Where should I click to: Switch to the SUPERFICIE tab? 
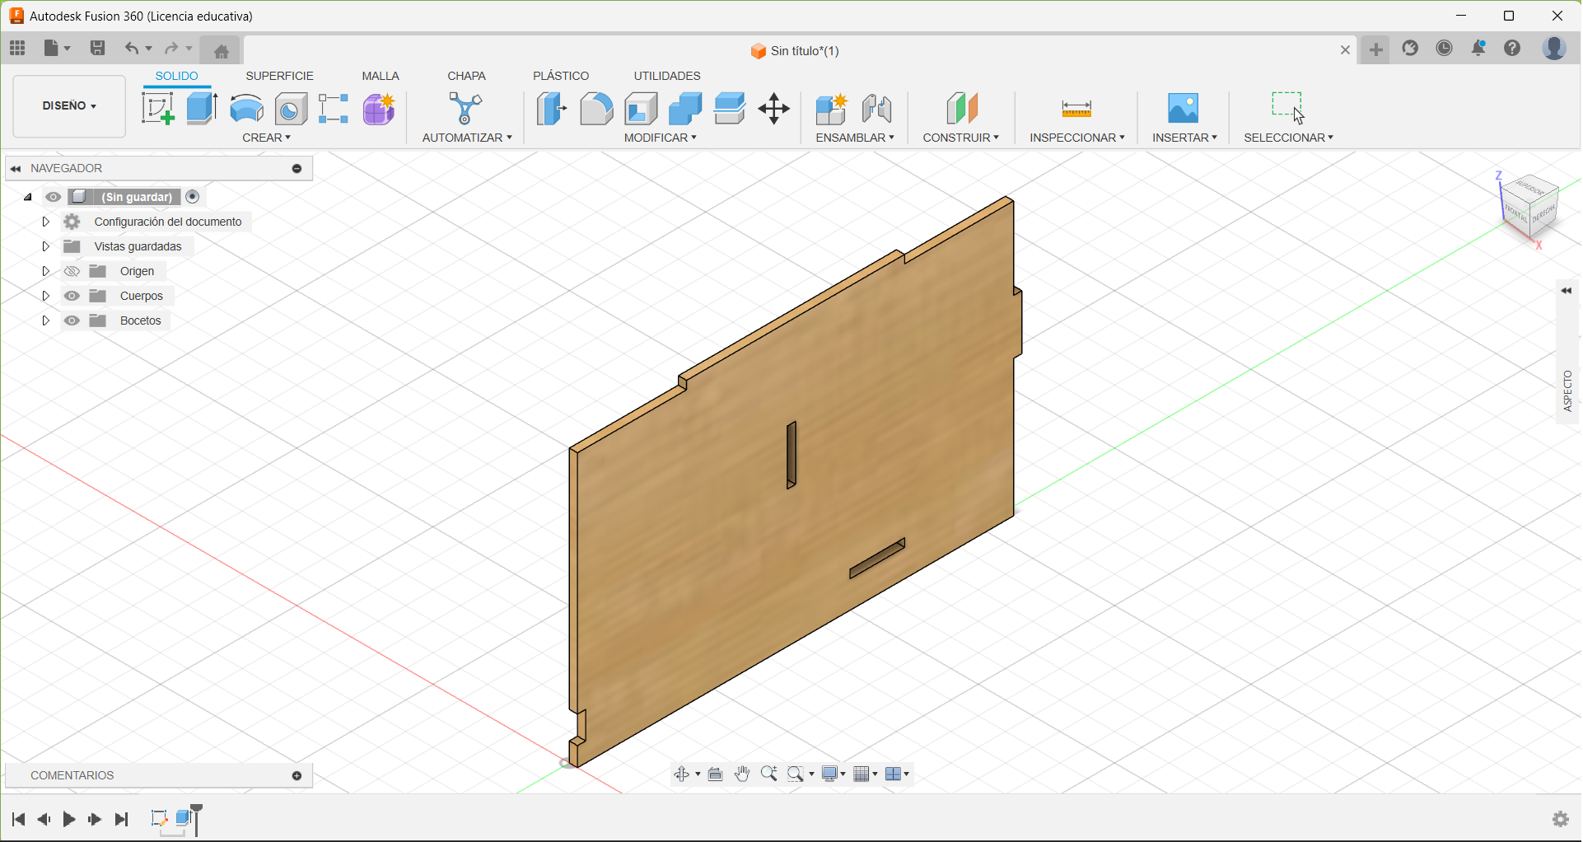pos(280,76)
